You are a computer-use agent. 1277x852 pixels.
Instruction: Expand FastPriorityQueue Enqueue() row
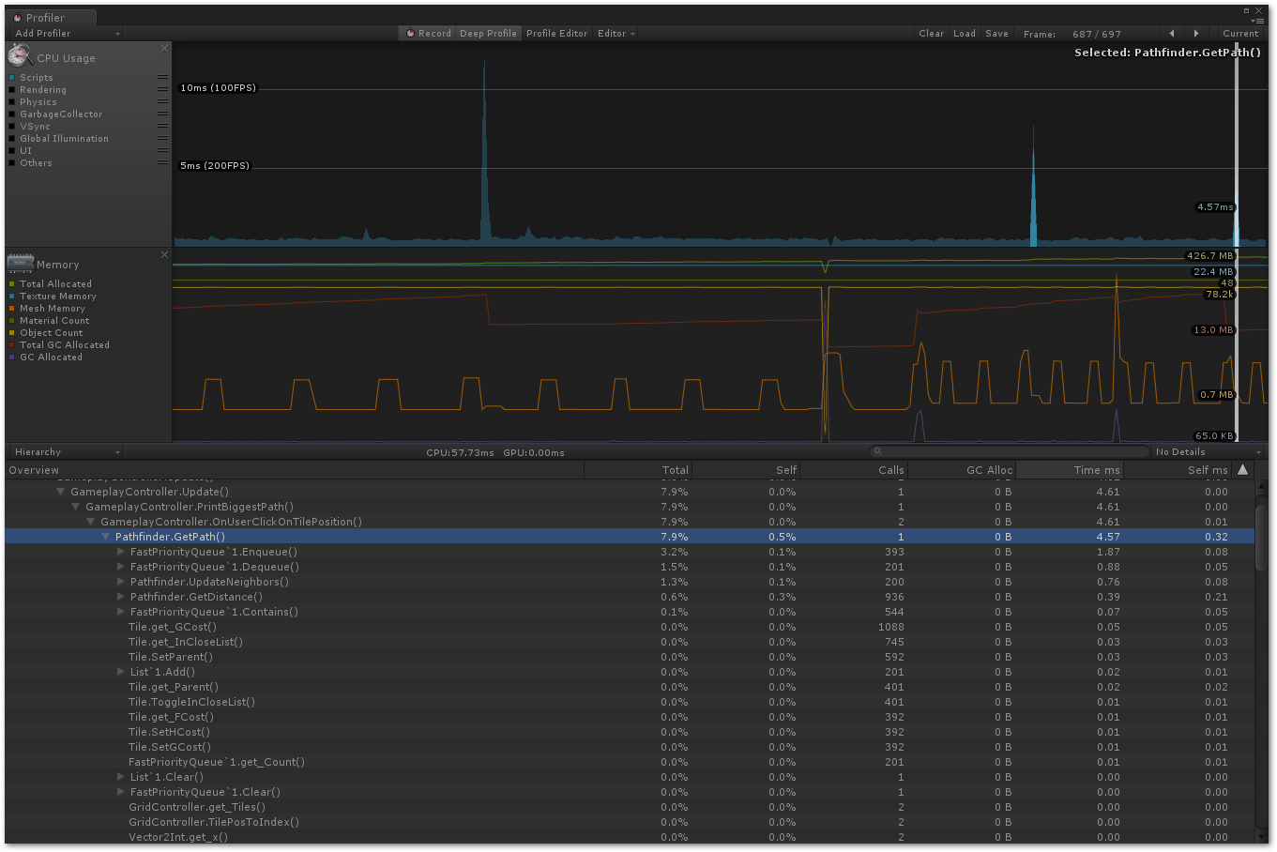click(x=121, y=552)
